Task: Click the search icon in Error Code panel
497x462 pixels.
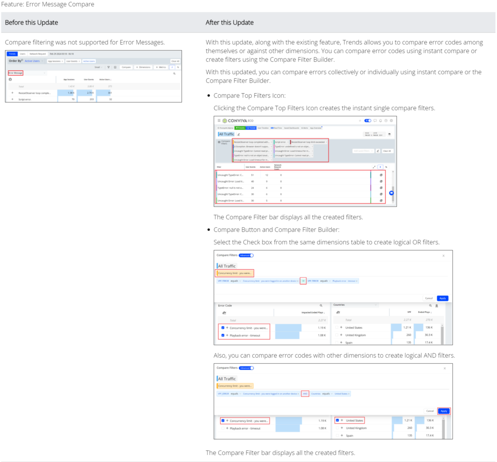Action: (x=321, y=305)
